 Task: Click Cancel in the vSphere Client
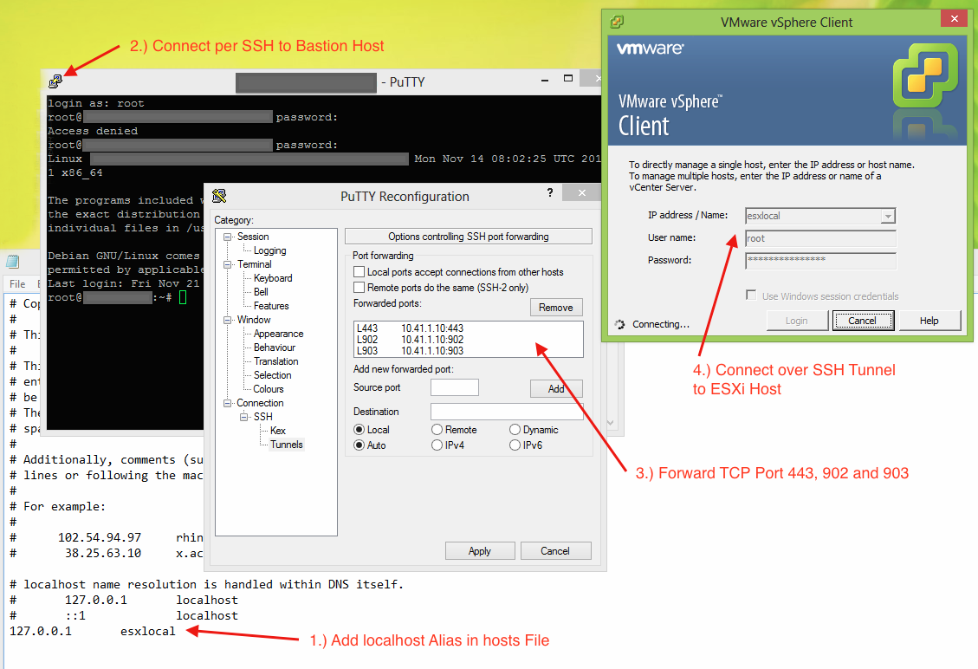(862, 321)
